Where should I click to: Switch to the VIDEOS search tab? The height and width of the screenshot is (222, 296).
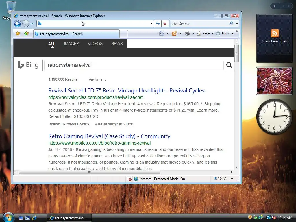tap(95, 44)
